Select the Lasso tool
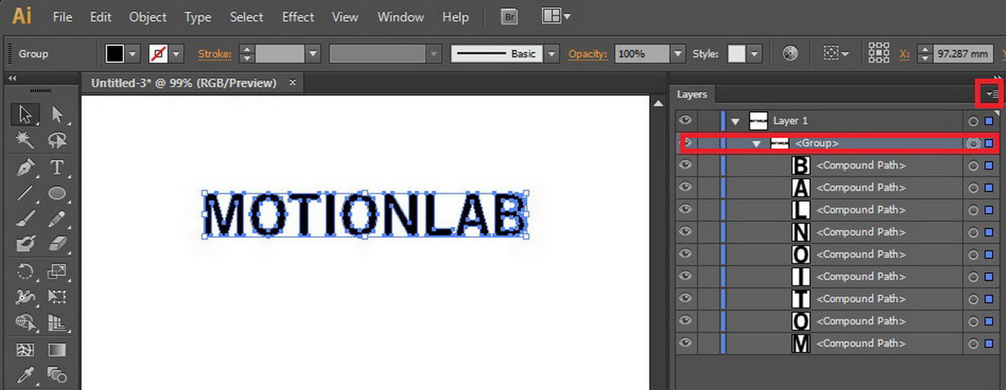The height and width of the screenshot is (390, 1006). (57, 140)
